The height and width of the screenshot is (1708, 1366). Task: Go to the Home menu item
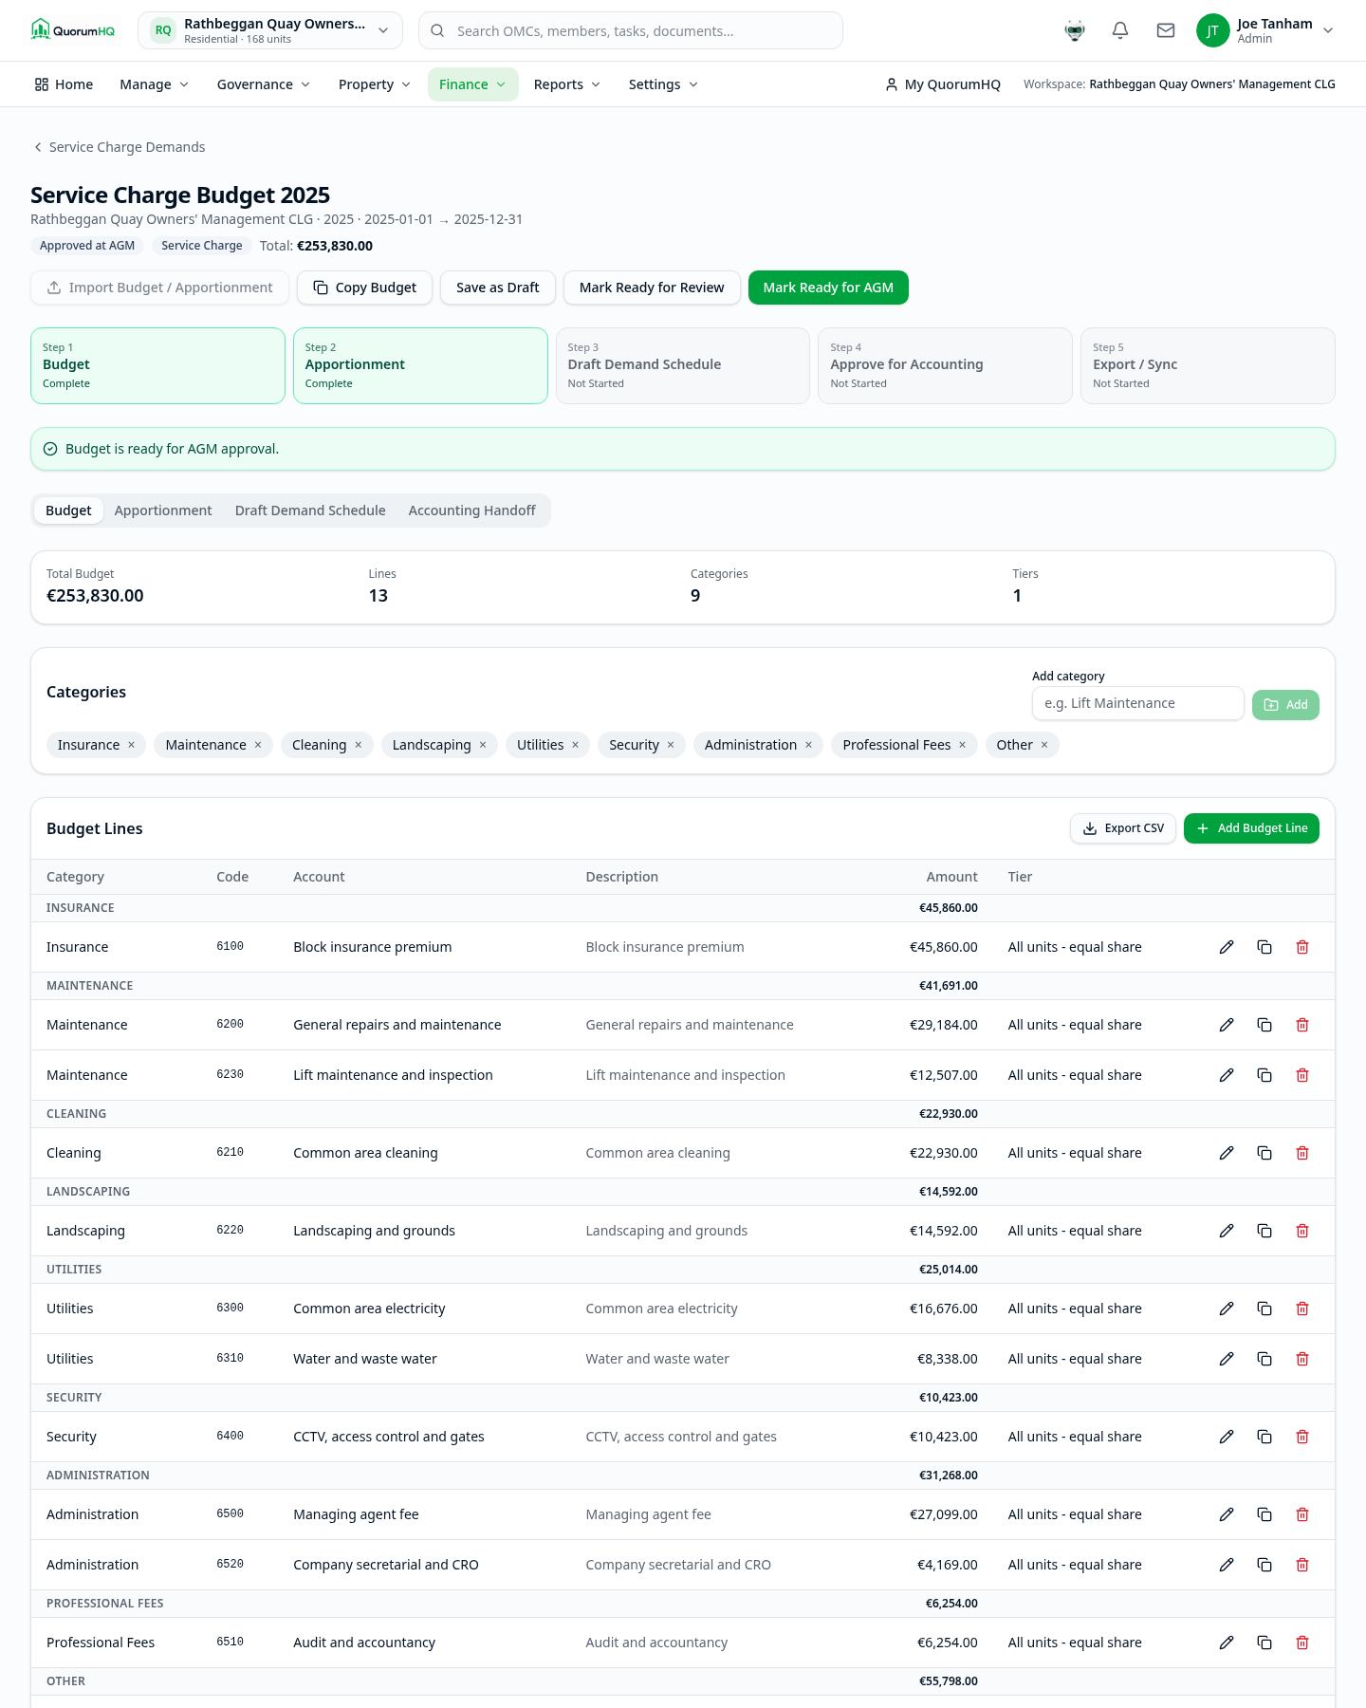click(x=65, y=84)
